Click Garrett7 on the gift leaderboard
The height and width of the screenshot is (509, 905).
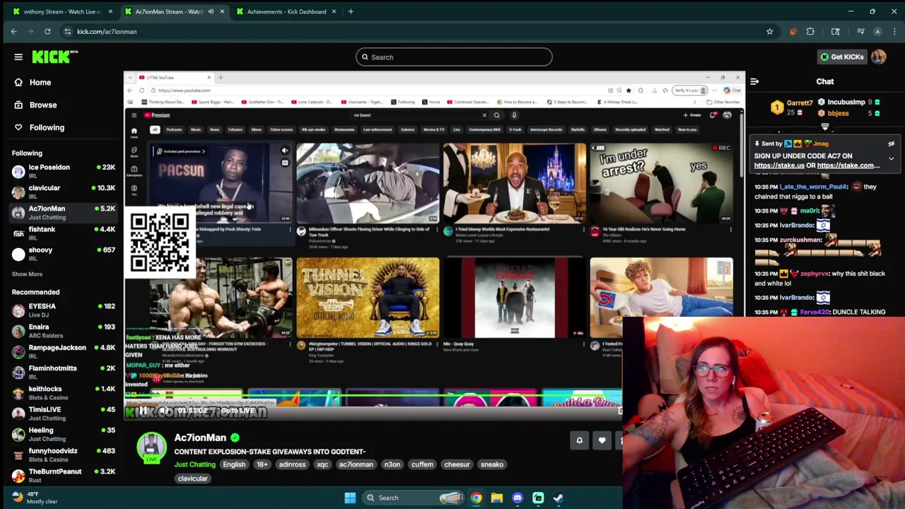(799, 103)
